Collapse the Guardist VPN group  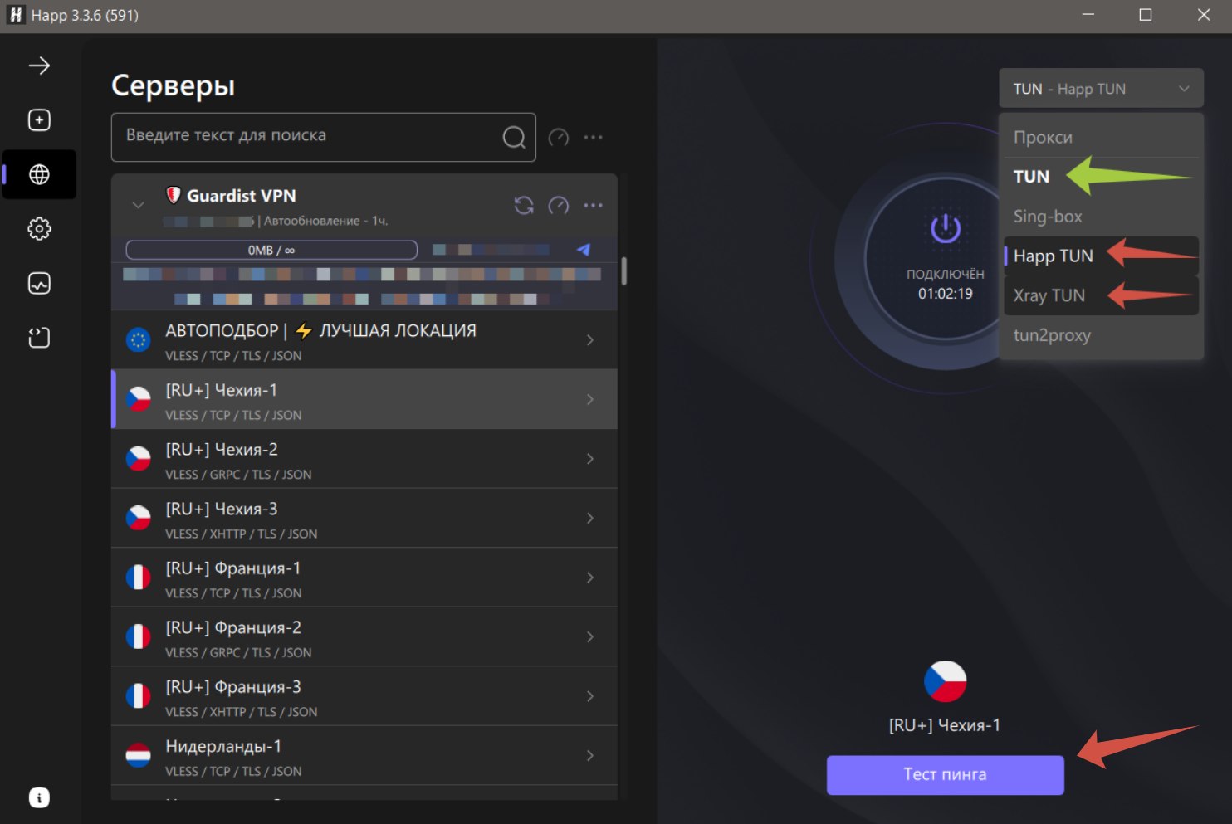[x=138, y=205]
